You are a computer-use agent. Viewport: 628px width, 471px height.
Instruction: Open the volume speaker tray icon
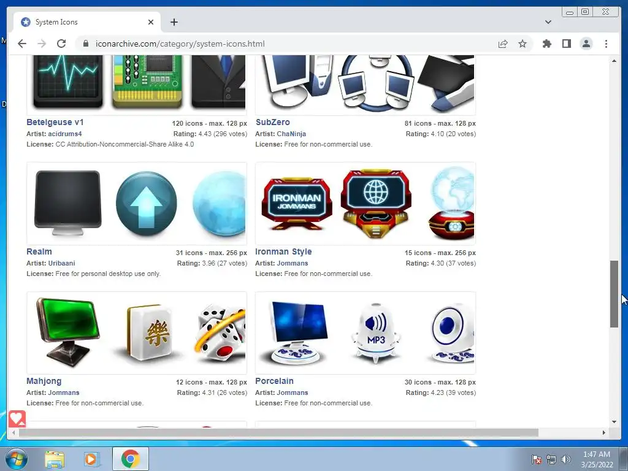565,459
